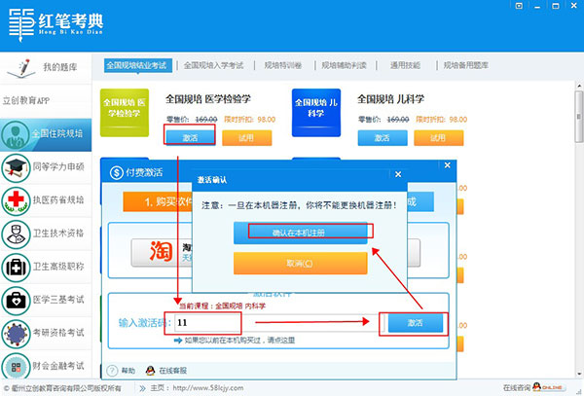Click 试用 under 医学检验学 course

246,138
